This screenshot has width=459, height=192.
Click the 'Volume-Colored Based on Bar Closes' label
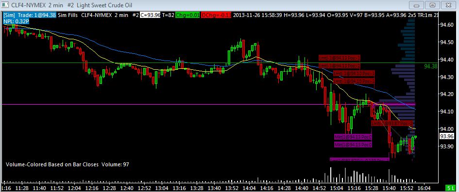point(52,164)
